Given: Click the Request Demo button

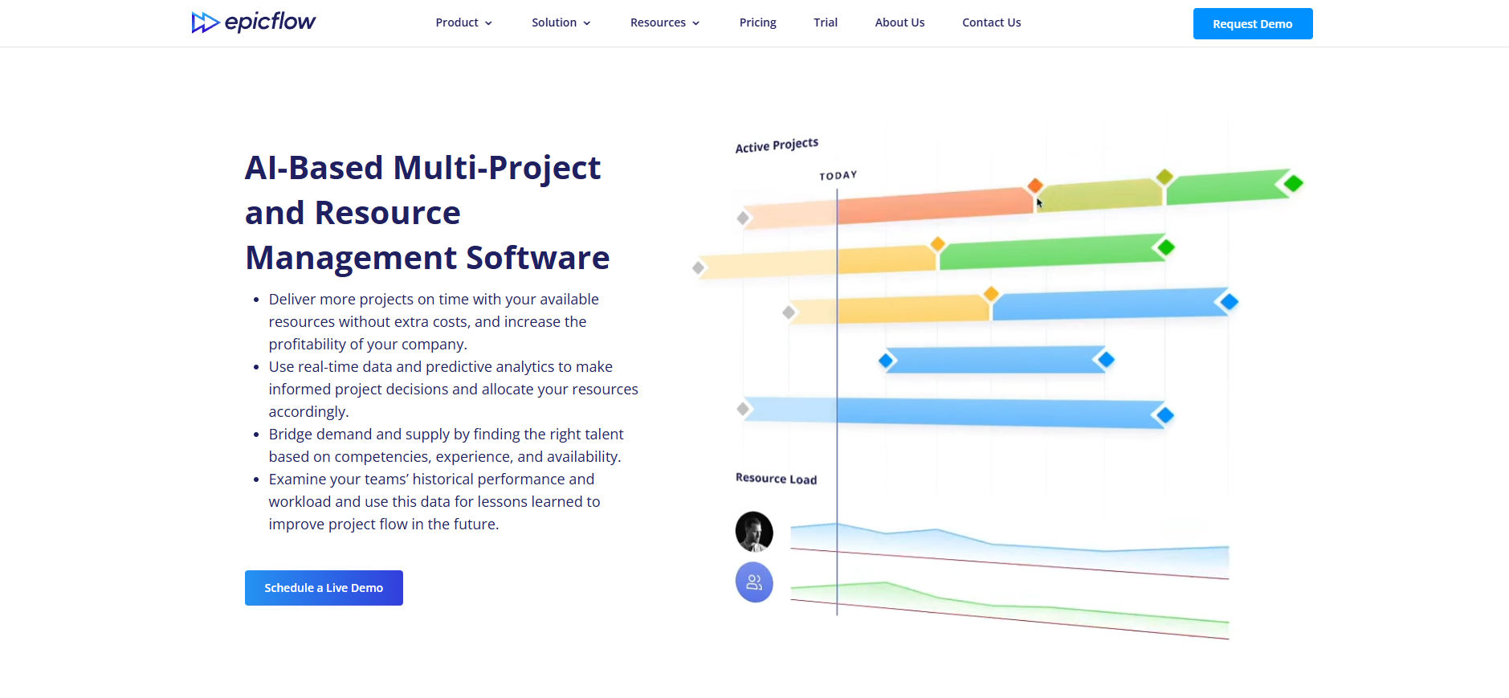Looking at the screenshot, I should tap(1252, 24).
